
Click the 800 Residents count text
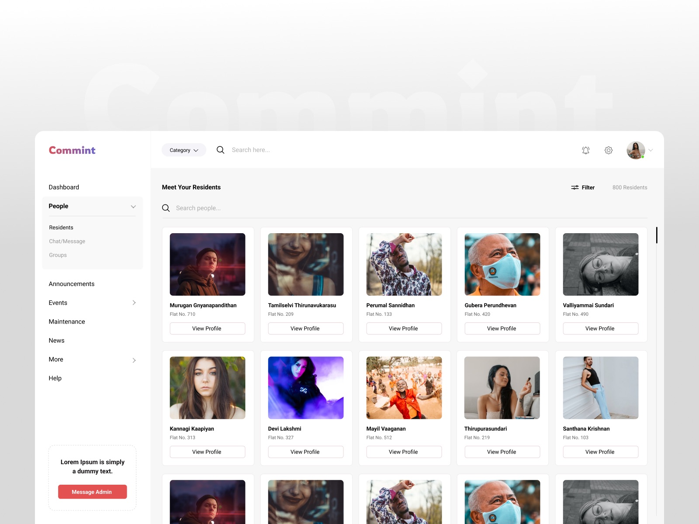point(630,187)
